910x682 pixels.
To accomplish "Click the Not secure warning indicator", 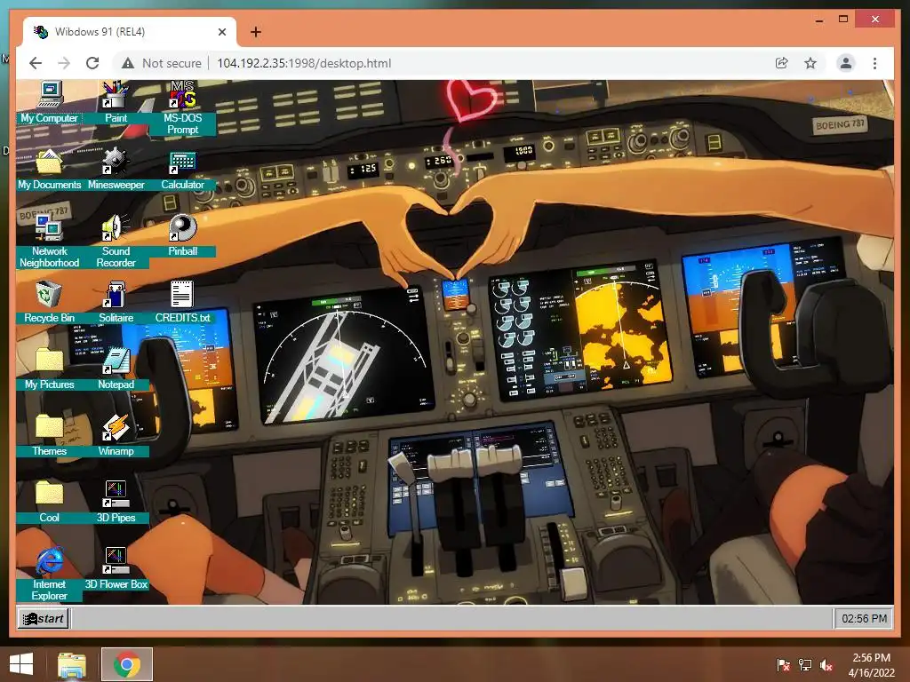I will [162, 63].
